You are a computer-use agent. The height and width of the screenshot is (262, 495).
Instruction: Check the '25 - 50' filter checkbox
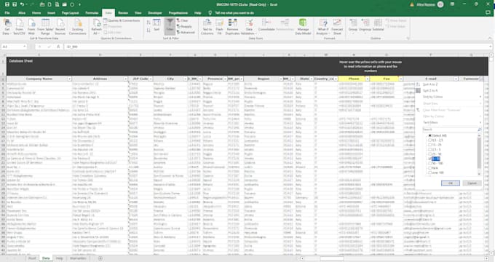click(x=429, y=154)
